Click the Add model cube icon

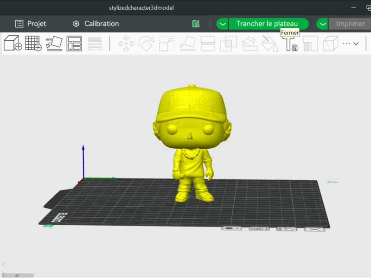13,43
